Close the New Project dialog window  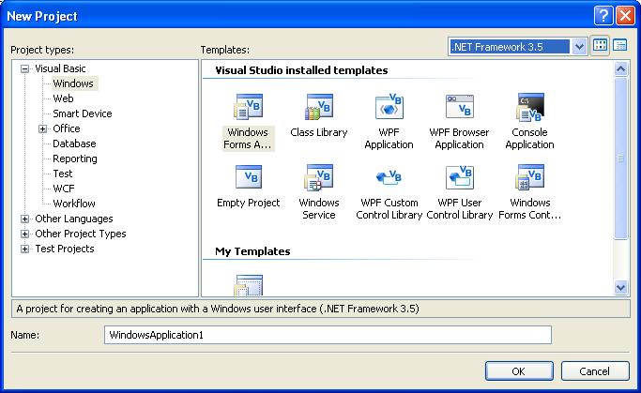pyautogui.click(x=625, y=16)
